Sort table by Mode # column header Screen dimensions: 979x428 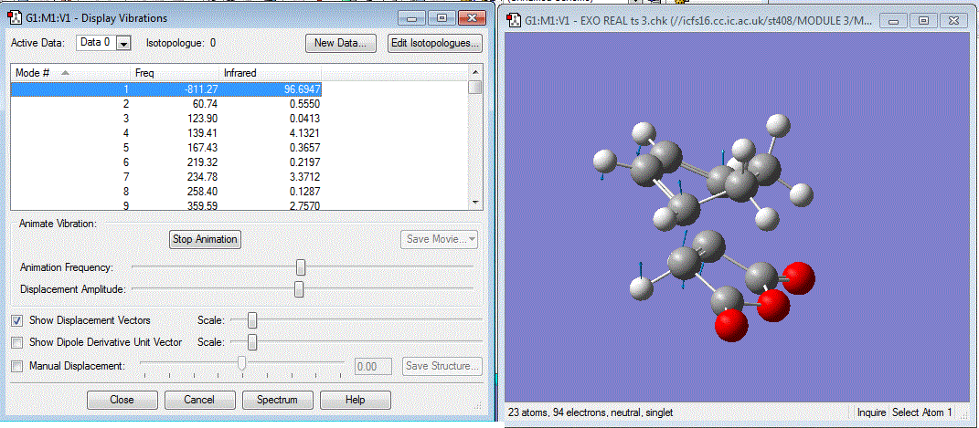(x=70, y=73)
